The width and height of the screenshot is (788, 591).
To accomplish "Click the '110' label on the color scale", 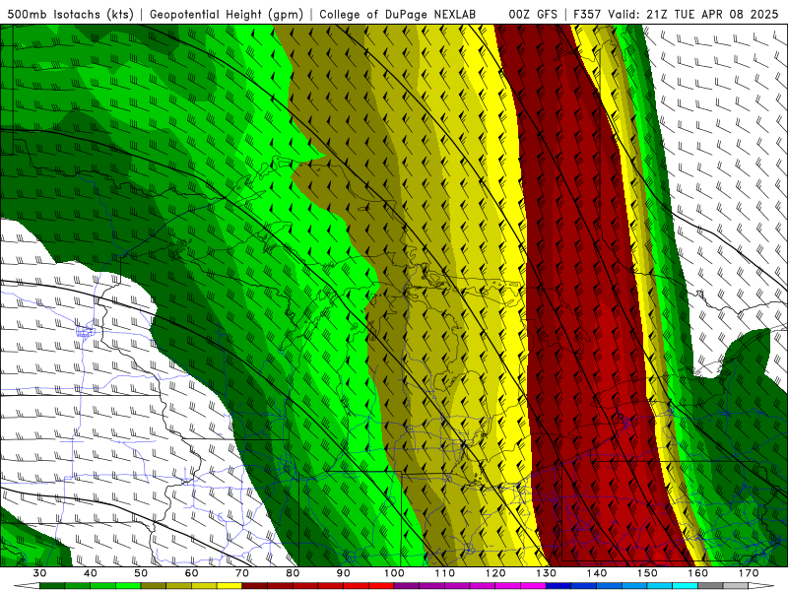I will (x=445, y=573).
